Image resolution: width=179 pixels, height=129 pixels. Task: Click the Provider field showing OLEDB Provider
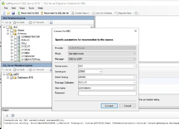click(102, 48)
